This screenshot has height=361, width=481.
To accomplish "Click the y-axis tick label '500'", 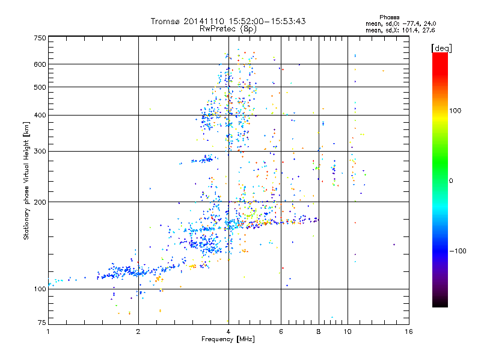I will pyautogui.click(x=40, y=87).
